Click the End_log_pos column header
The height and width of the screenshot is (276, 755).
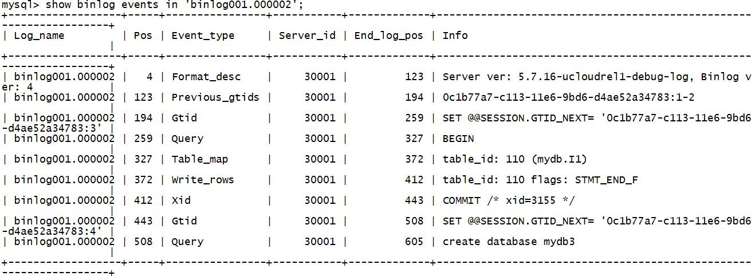click(388, 36)
